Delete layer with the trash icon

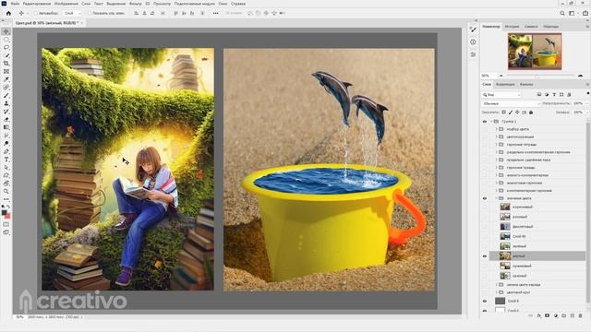click(581, 315)
